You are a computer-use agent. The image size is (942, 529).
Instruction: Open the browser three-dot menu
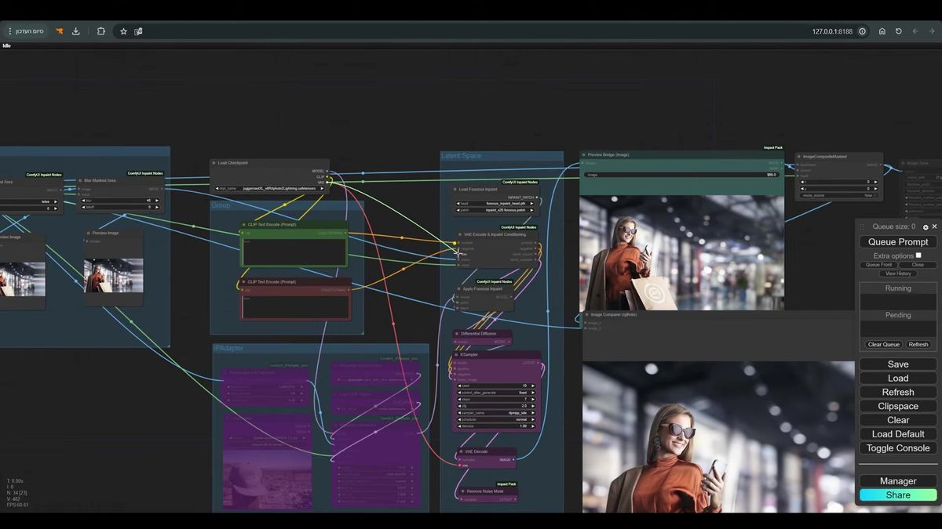coord(10,31)
